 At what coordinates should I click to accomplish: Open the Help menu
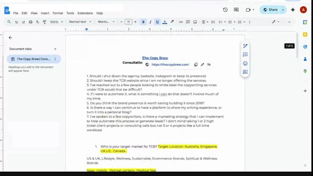click(x=99, y=13)
